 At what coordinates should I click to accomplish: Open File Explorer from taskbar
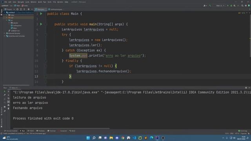point(111,138)
